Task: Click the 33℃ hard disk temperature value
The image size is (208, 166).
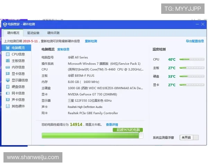Action: point(172,76)
